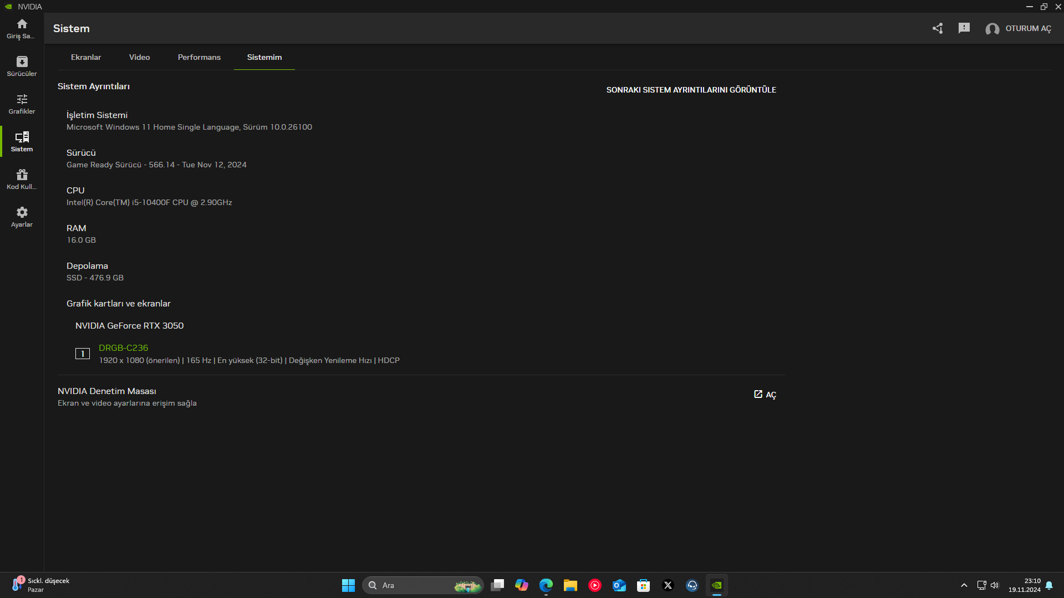
Task: Open the Sürücüler drivers section
Action: click(x=22, y=67)
